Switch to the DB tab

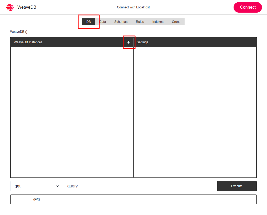(x=88, y=22)
